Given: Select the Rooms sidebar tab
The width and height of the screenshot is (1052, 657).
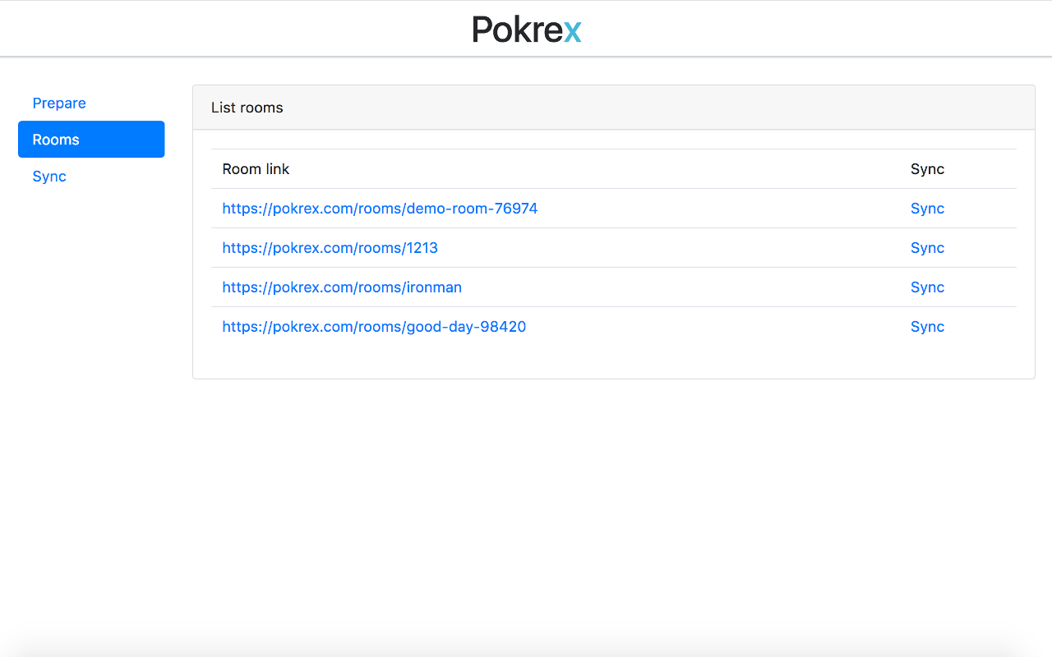Looking at the screenshot, I should pyautogui.click(x=91, y=140).
